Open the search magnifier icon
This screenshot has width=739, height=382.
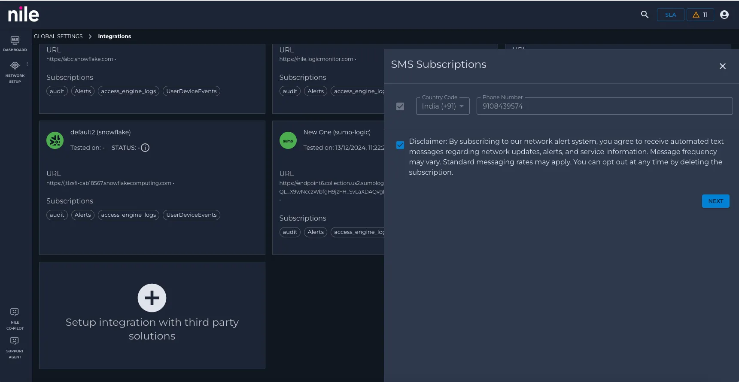(x=645, y=15)
